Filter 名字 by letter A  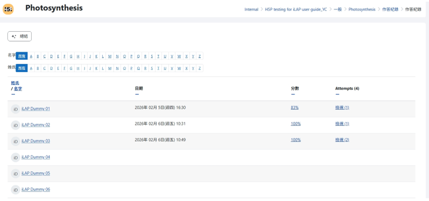click(x=31, y=56)
